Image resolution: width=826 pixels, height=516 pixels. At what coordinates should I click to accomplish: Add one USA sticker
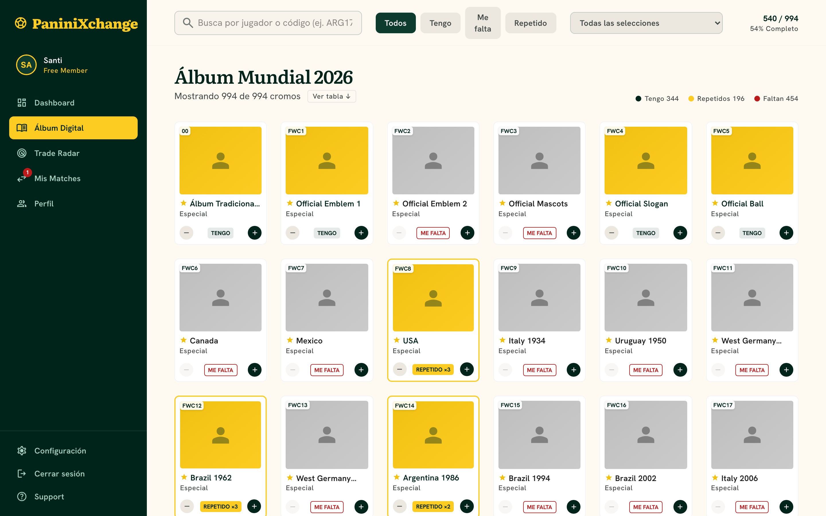click(467, 369)
